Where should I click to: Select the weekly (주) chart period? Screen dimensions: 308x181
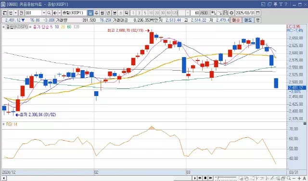click(96, 13)
